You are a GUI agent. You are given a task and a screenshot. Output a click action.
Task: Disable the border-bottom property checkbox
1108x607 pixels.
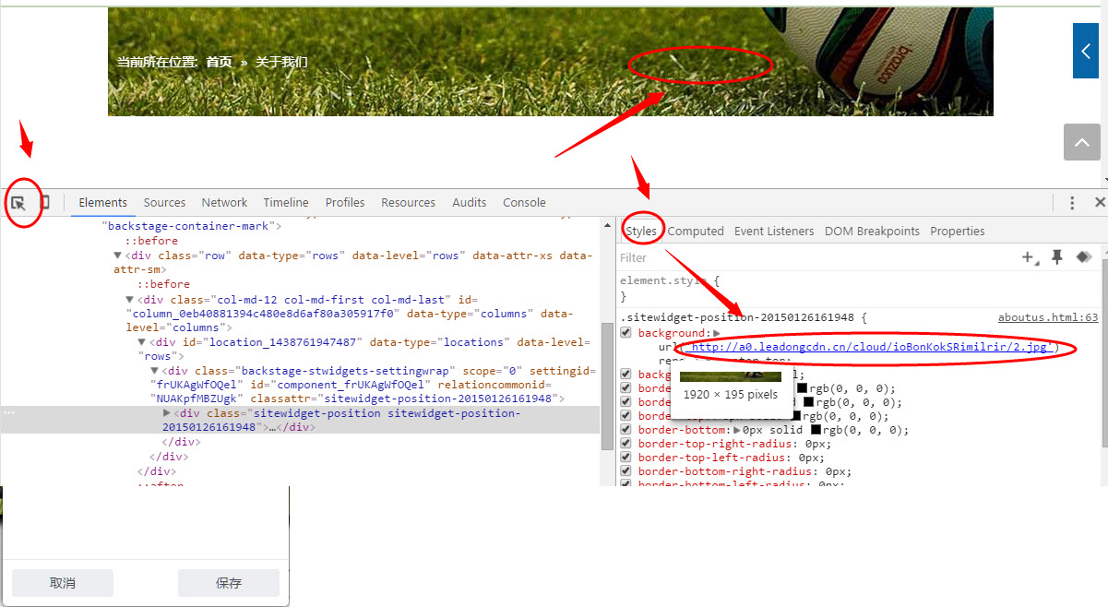[x=626, y=430]
